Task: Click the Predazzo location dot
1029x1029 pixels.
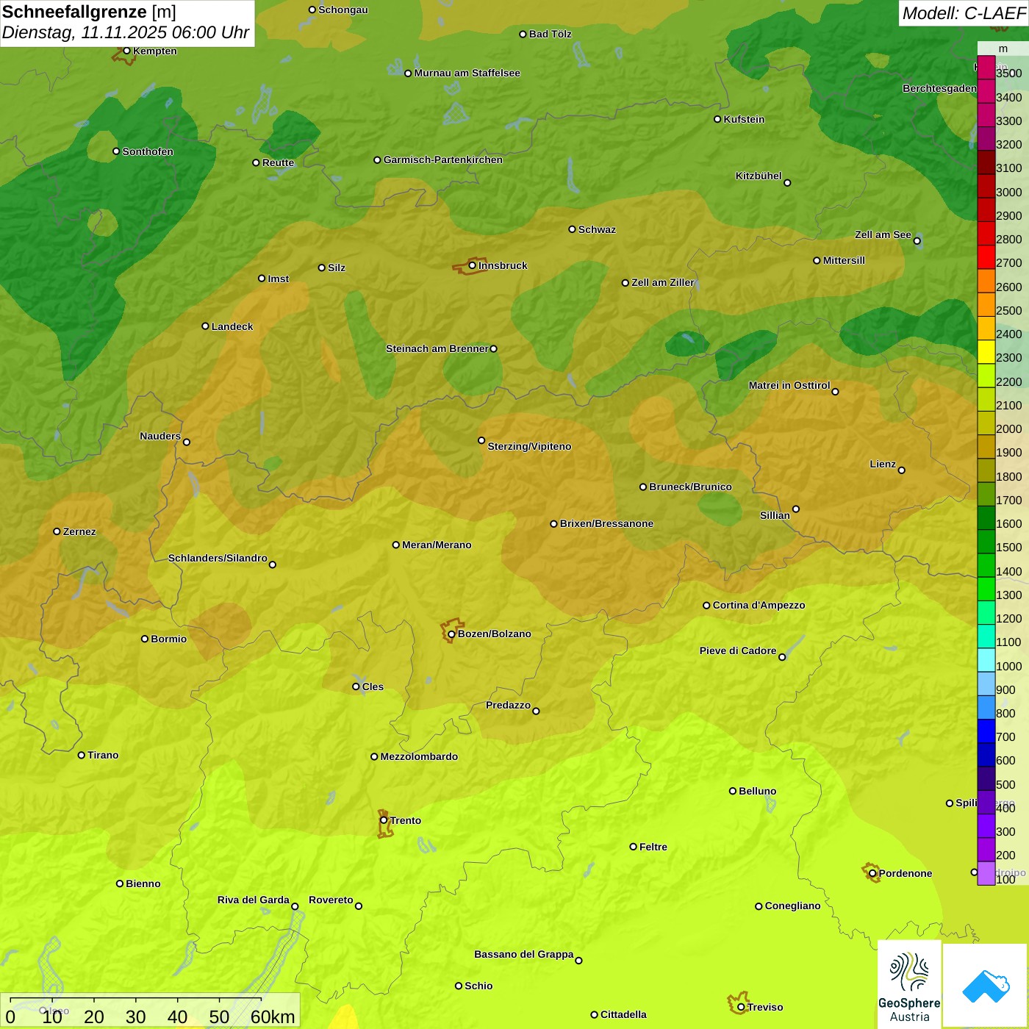Action: point(536,711)
